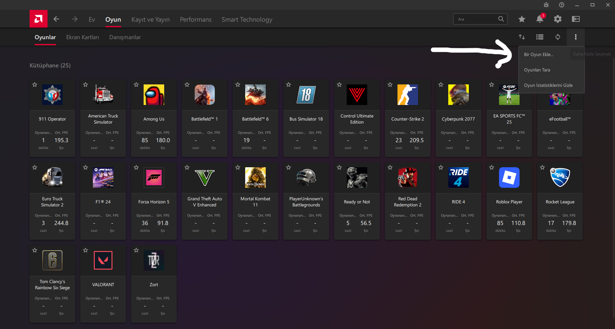615x329 pixels.
Task: Select 'Oyun İstatistiklerini Gizle' option
Action: coord(551,85)
